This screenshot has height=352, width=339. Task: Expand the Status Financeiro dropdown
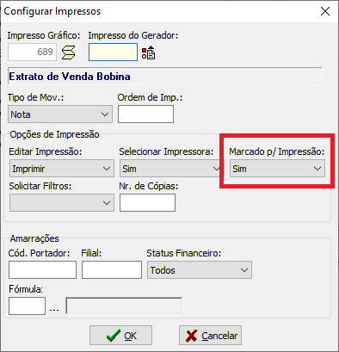pos(200,270)
